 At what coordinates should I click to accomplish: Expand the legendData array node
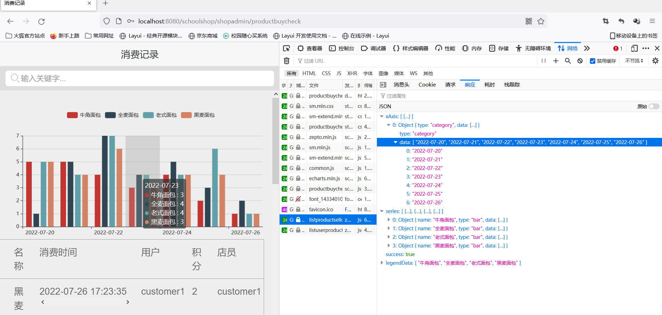pos(382,263)
